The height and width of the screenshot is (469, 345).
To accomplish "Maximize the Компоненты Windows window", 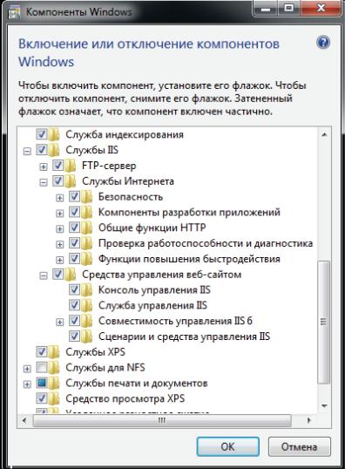I will click(288, 8).
